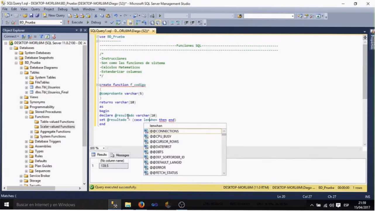
Task: Open the Edit menu
Action: [14, 9]
